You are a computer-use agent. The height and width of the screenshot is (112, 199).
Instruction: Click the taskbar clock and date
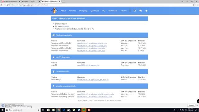click(190, 110)
